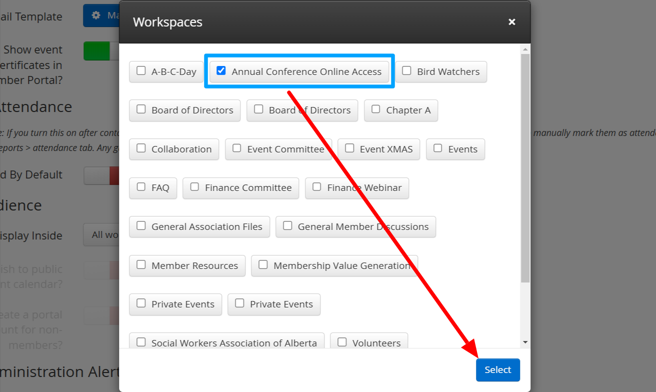
Task: Click the Select button
Action: pos(498,370)
